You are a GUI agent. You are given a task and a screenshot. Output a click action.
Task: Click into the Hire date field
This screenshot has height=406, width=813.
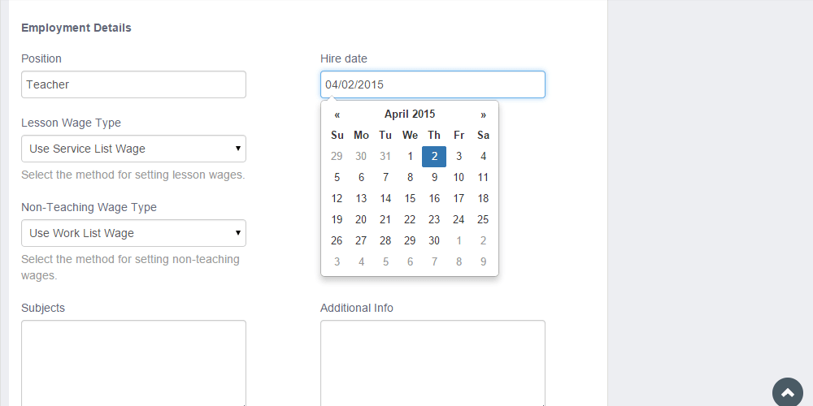point(433,84)
